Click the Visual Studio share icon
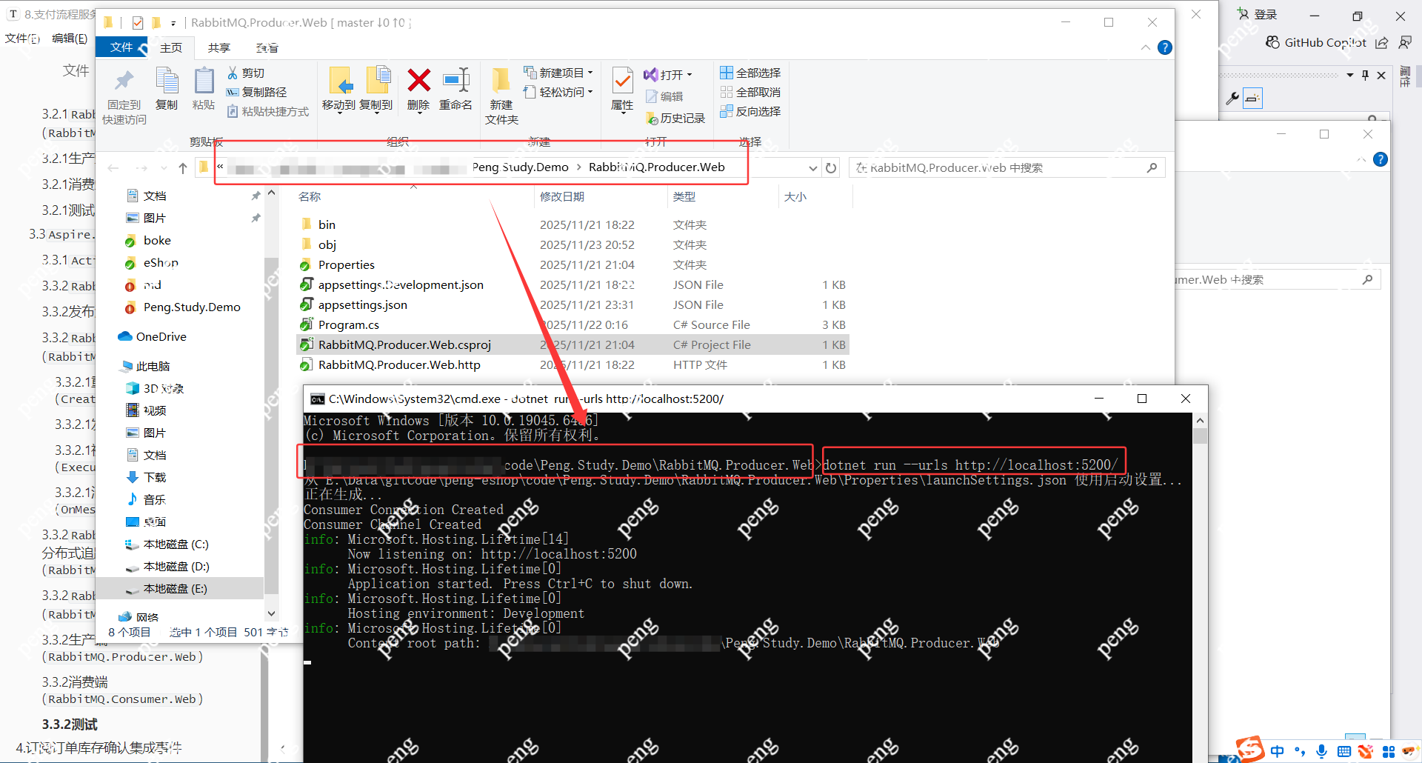 (1382, 43)
